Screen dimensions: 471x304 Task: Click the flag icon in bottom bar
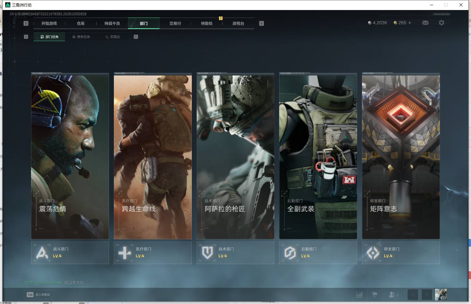[375, 295]
